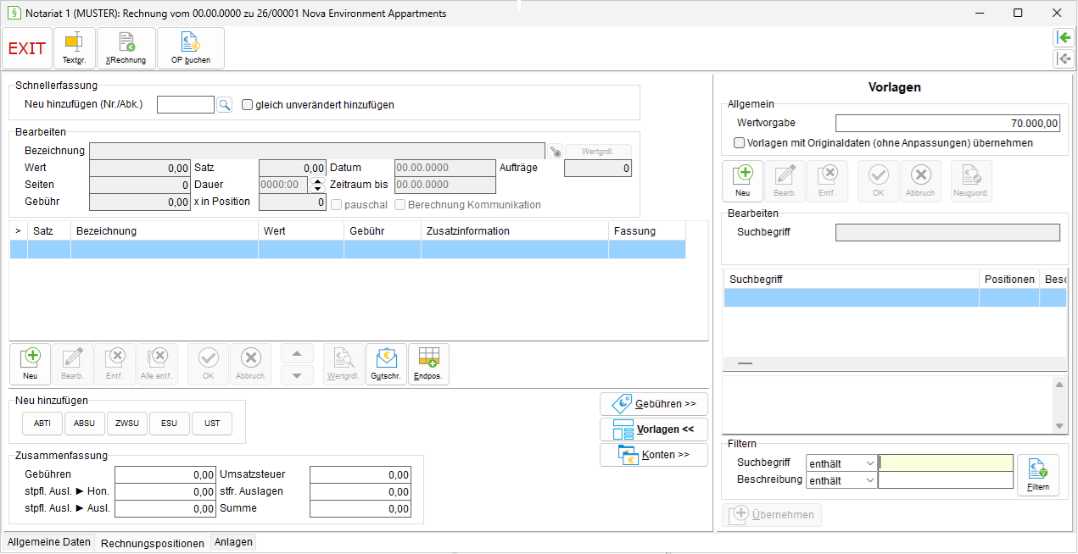Collapse the Vorlagen << panel
1078x554 pixels.
(654, 429)
